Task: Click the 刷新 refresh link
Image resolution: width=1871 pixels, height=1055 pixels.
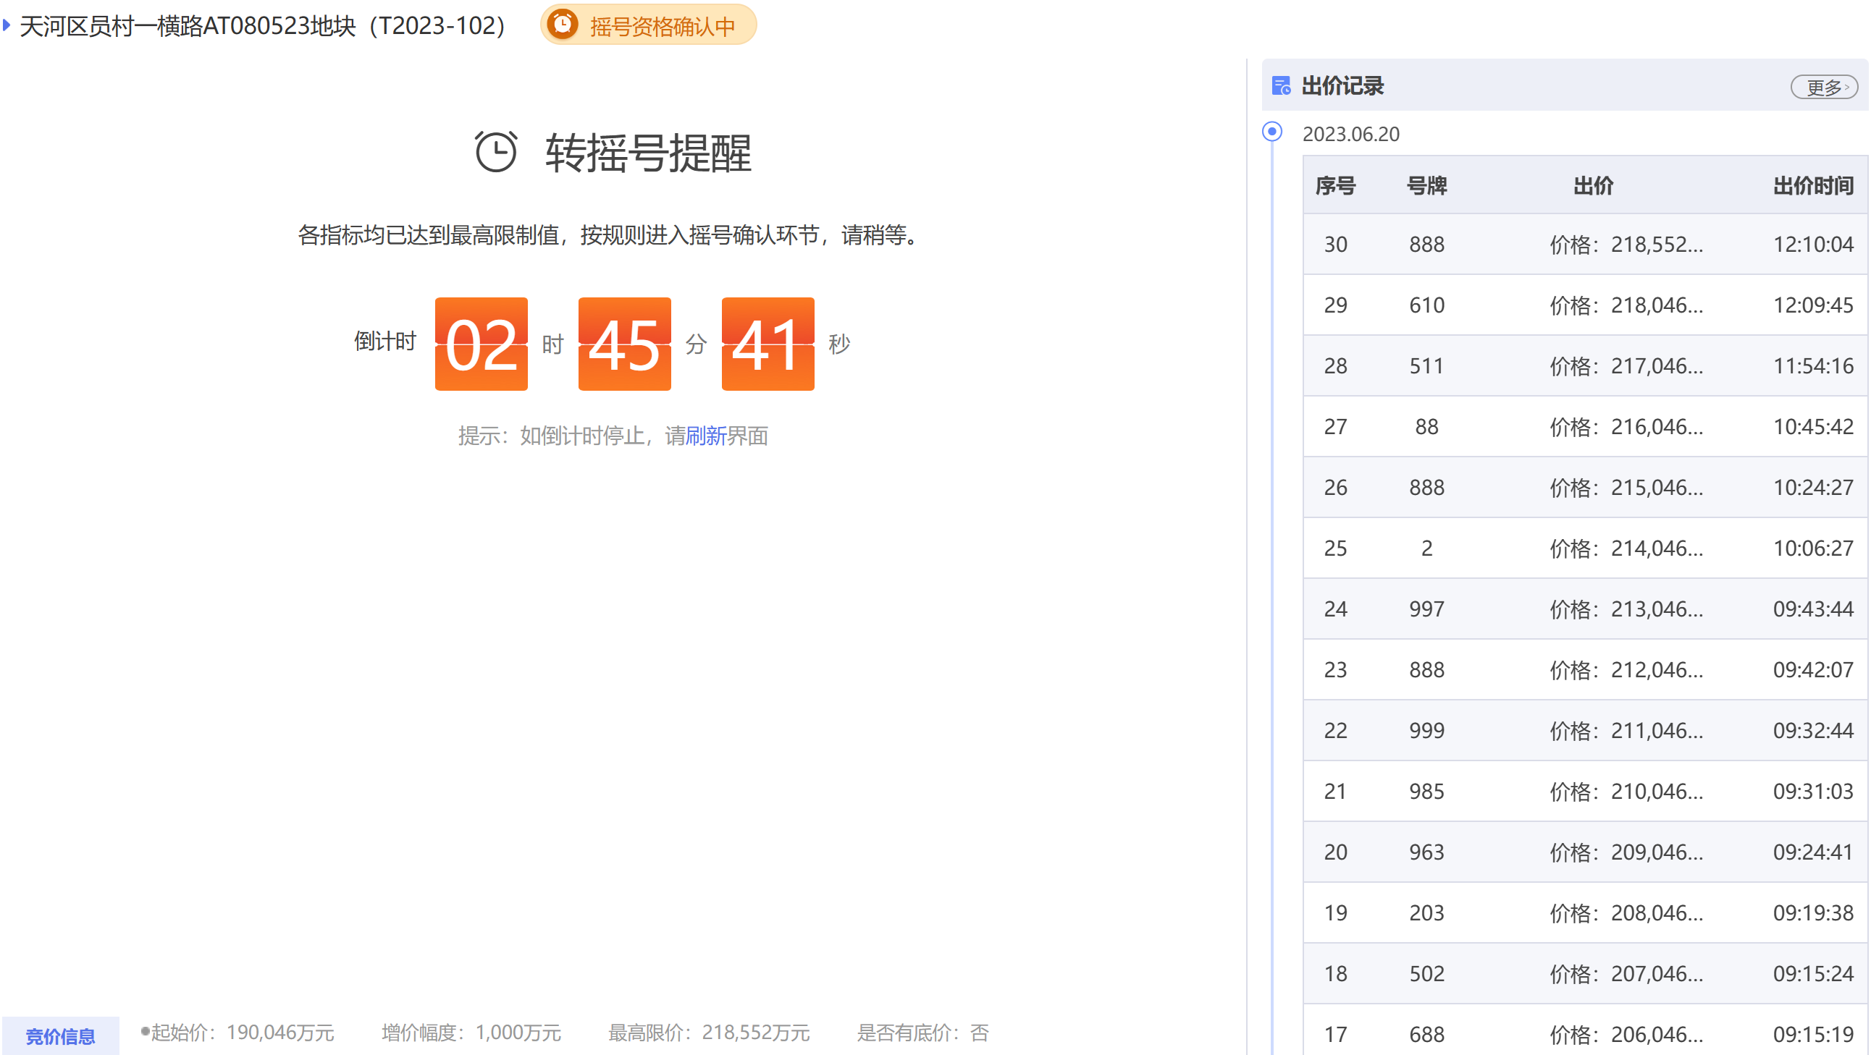Action: (705, 436)
